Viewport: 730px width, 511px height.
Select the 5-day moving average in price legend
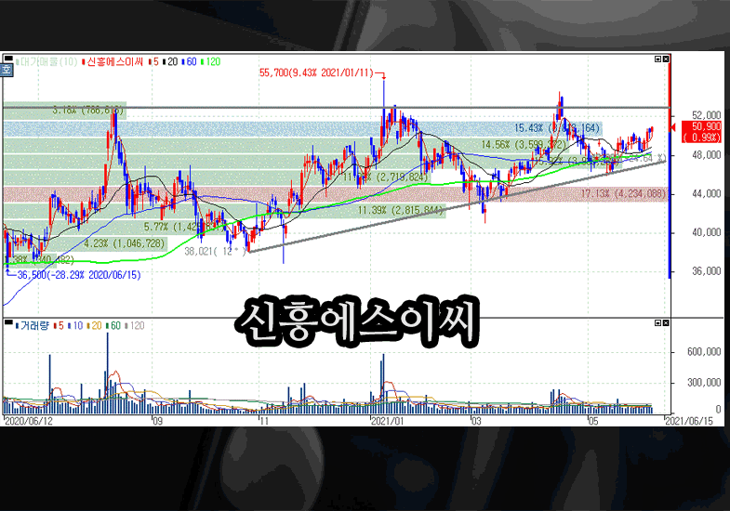click(x=153, y=62)
